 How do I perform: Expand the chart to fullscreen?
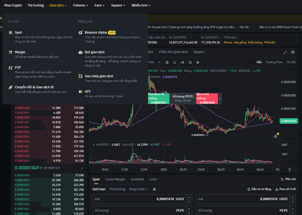[285, 52]
